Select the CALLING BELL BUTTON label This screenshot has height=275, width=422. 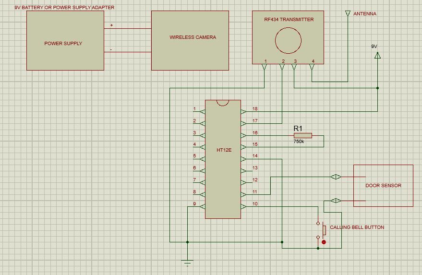[x=357, y=227]
